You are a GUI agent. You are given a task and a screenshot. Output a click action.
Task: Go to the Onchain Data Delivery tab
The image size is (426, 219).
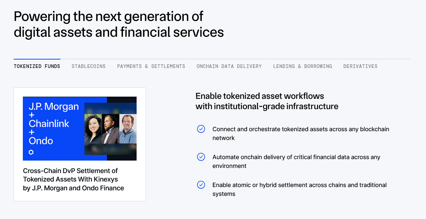coord(229,66)
